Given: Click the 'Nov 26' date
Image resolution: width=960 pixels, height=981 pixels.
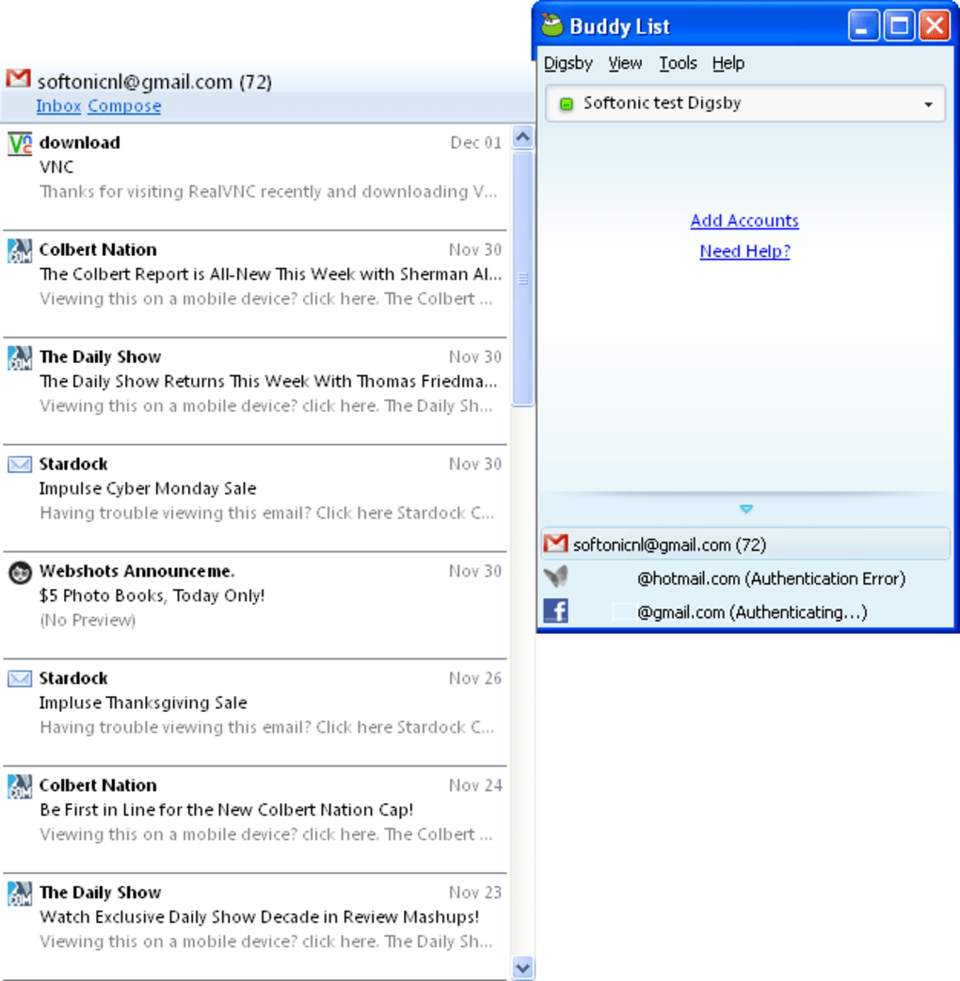Looking at the screenshot, I should click(x=475, y=678).
